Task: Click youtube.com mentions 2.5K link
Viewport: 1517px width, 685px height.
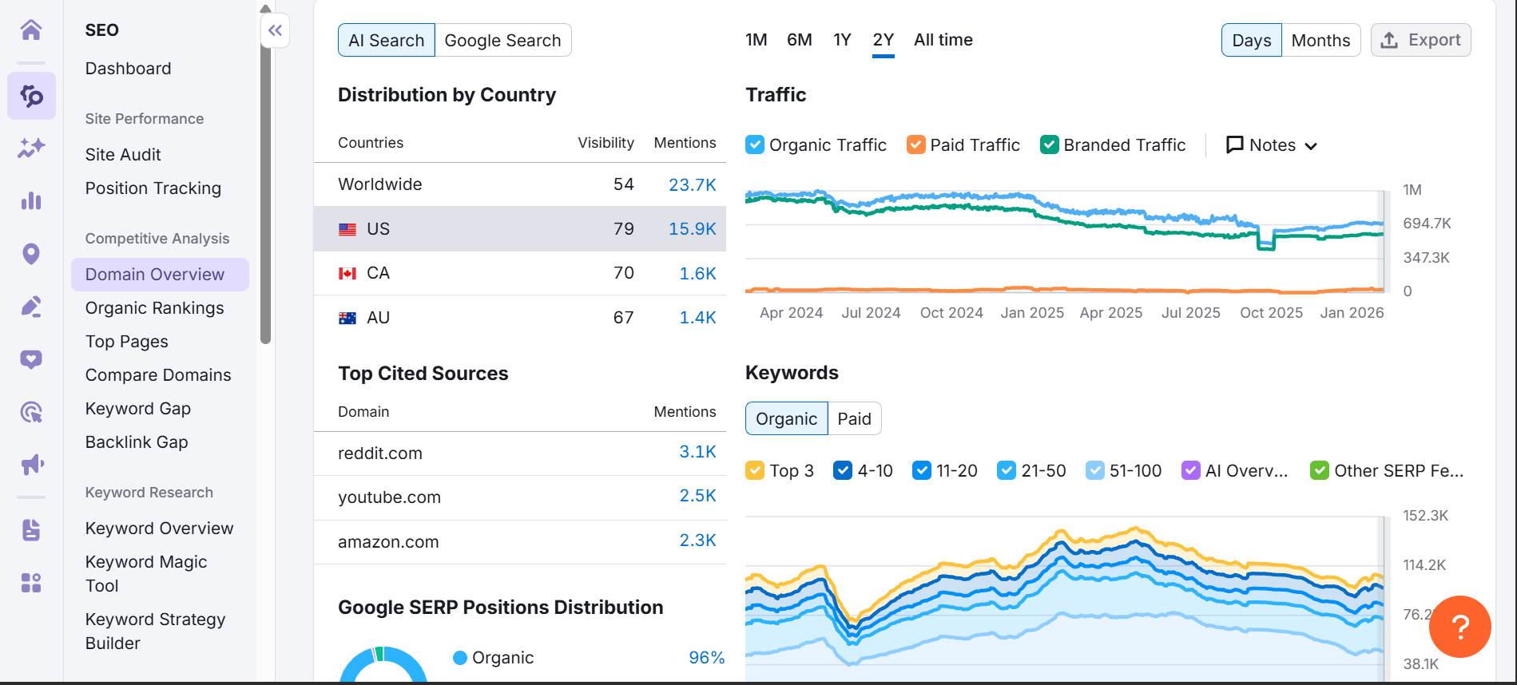Action: pos(698,496)
